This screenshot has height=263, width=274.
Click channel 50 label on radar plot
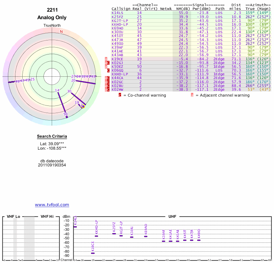coord(65,114)
